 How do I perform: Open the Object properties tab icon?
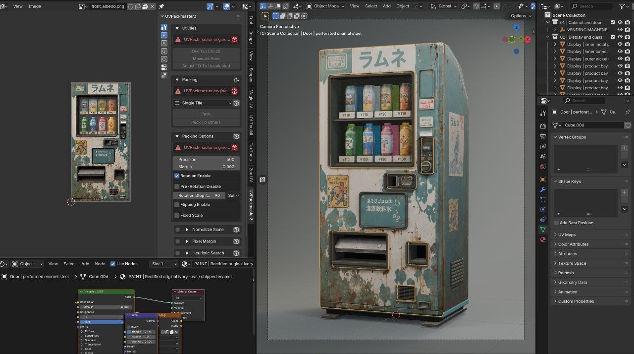(543, 179)
